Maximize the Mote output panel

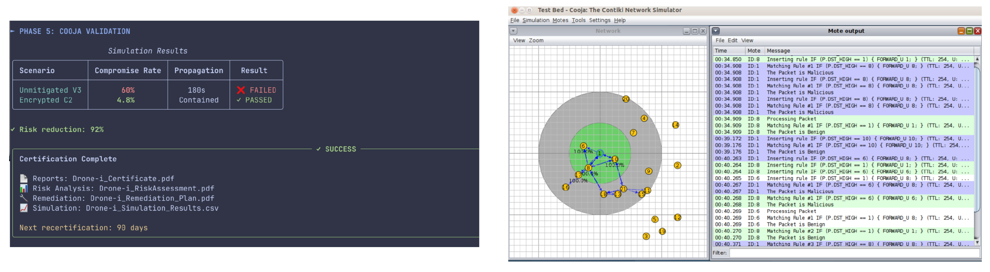(x=969, y=31)
